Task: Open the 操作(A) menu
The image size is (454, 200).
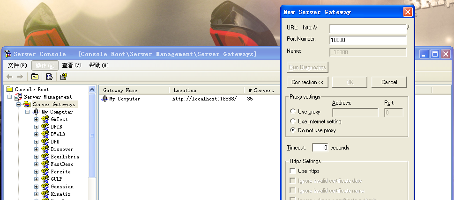Action: click(45, 65)
